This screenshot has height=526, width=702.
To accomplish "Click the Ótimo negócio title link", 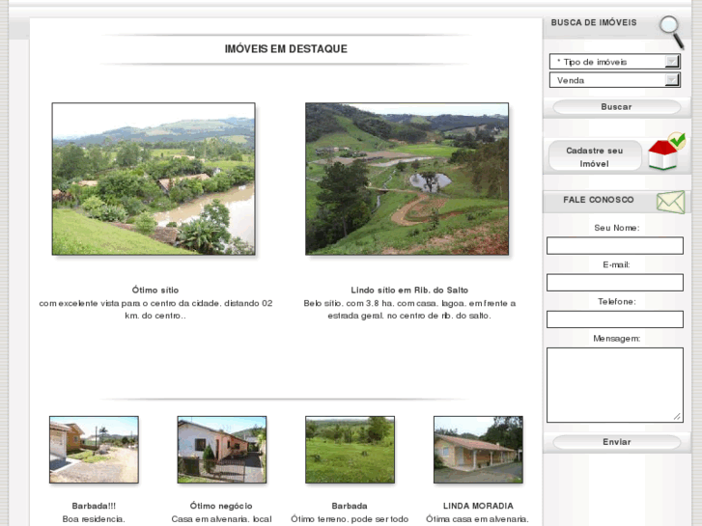I will click(221, 506).
